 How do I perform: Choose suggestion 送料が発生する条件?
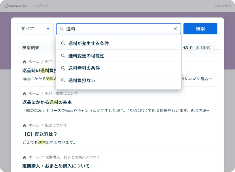point(88,44)
